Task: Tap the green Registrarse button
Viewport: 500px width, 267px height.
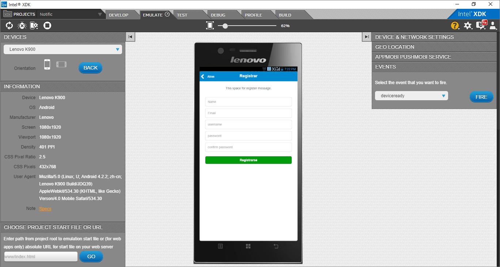Action: pyautogui.click(x=249, y=160)
